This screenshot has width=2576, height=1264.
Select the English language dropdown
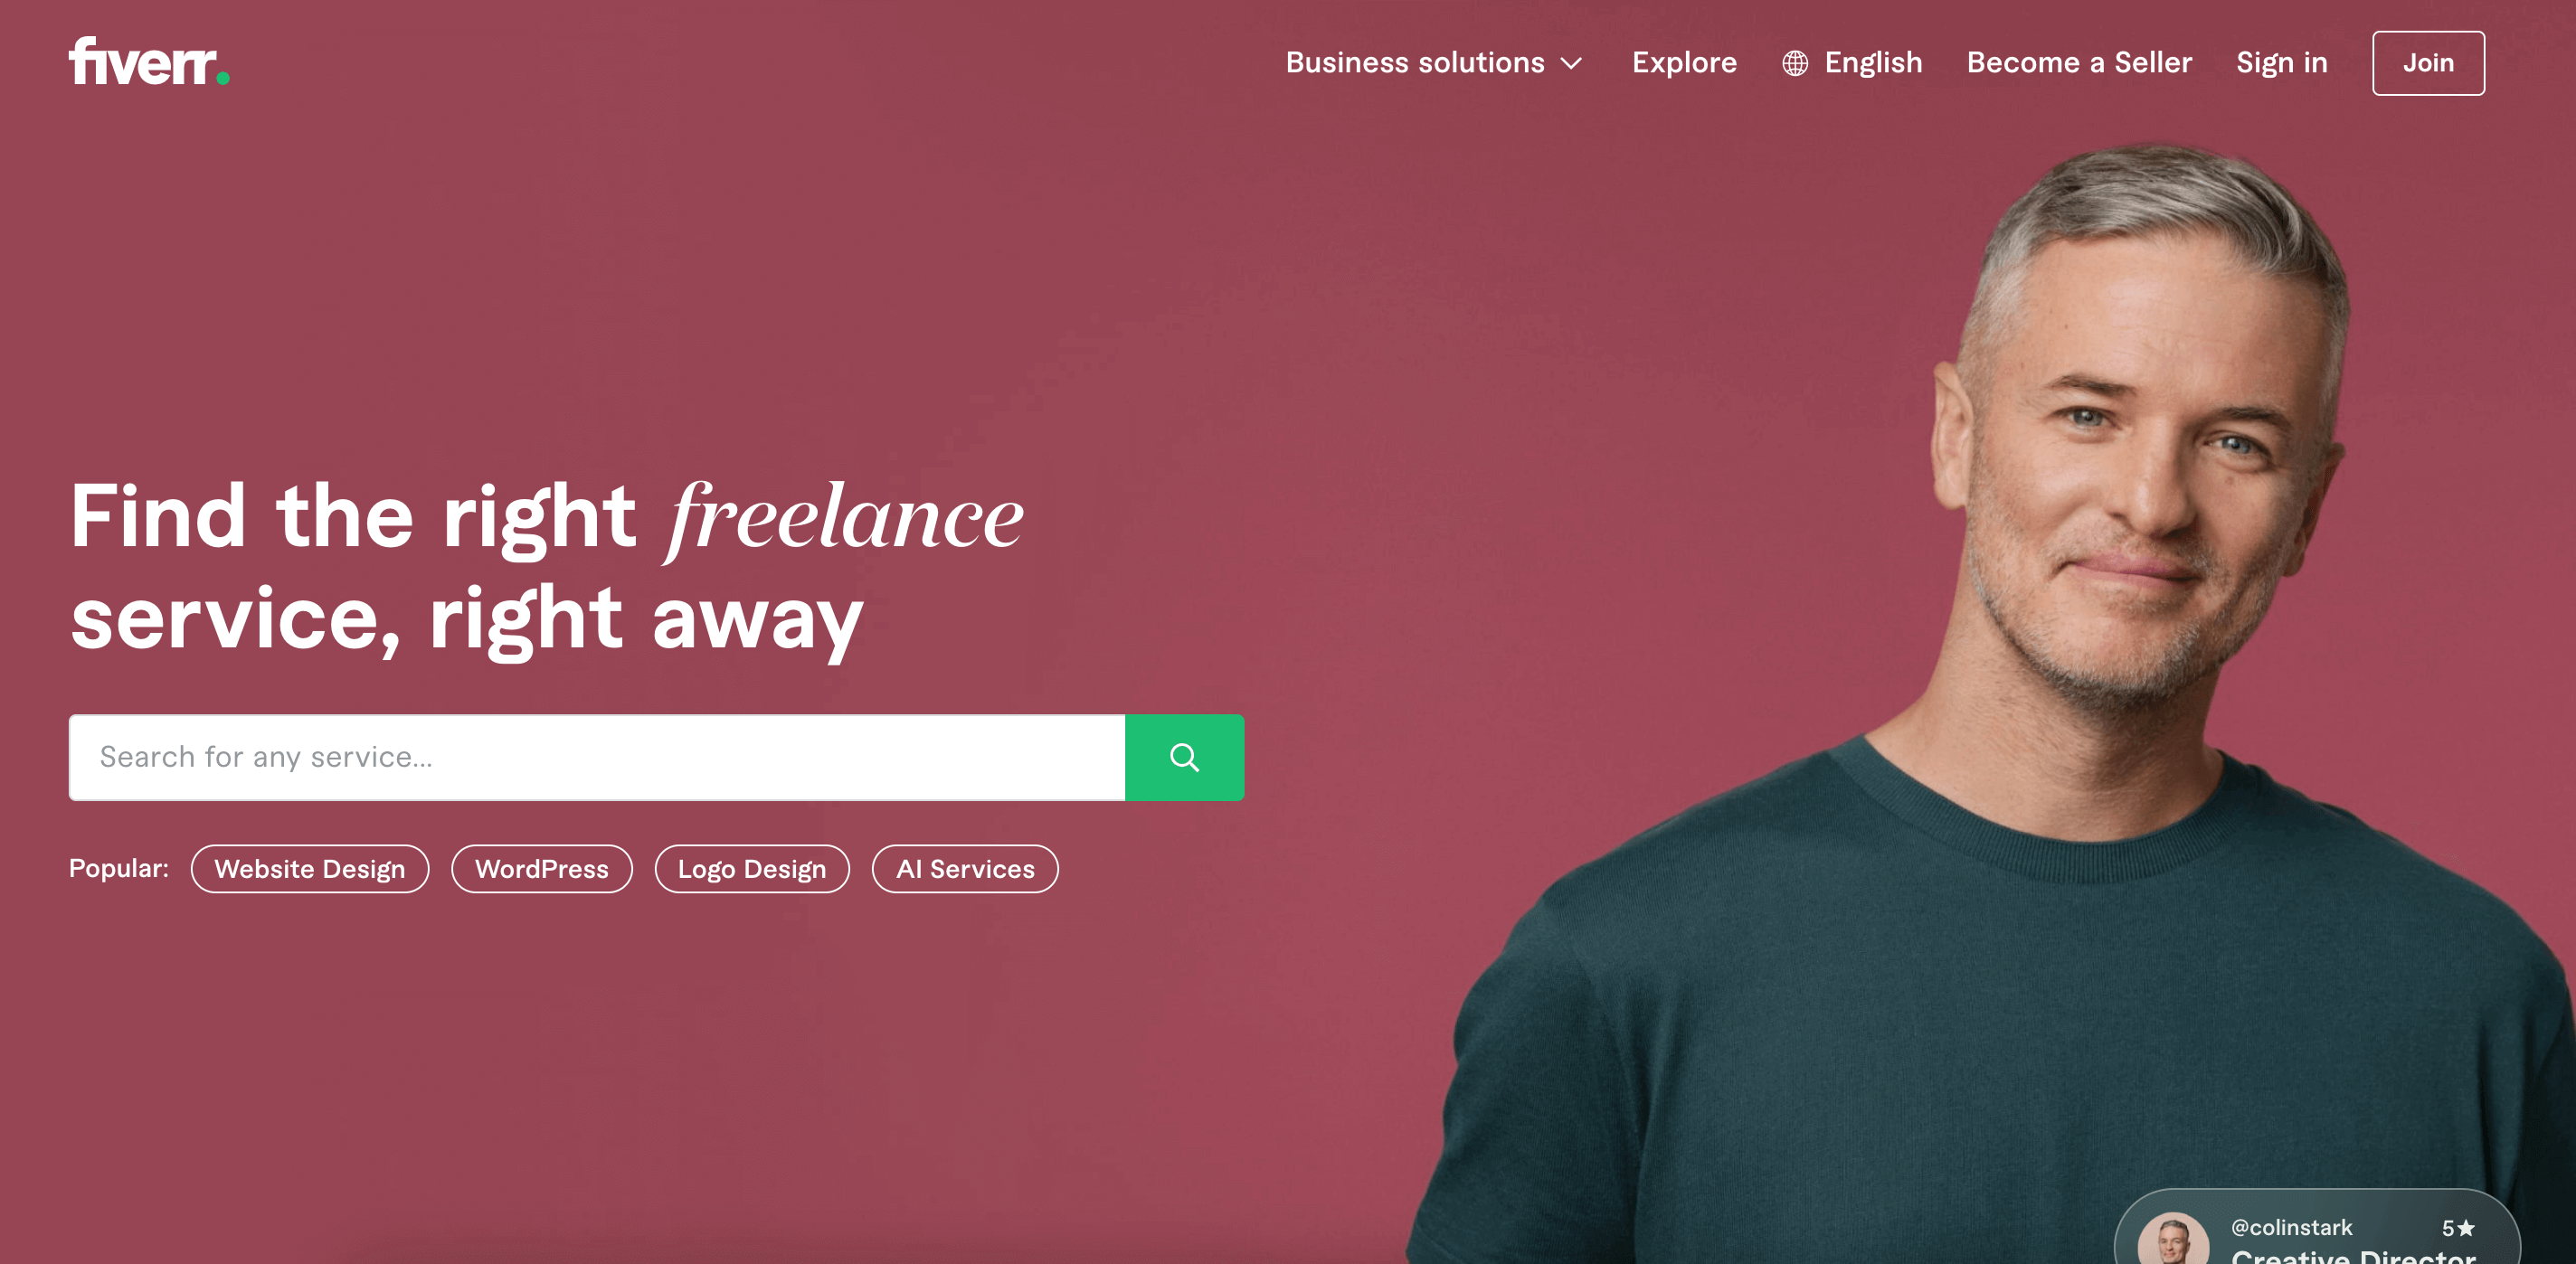tap(1851, 62)
